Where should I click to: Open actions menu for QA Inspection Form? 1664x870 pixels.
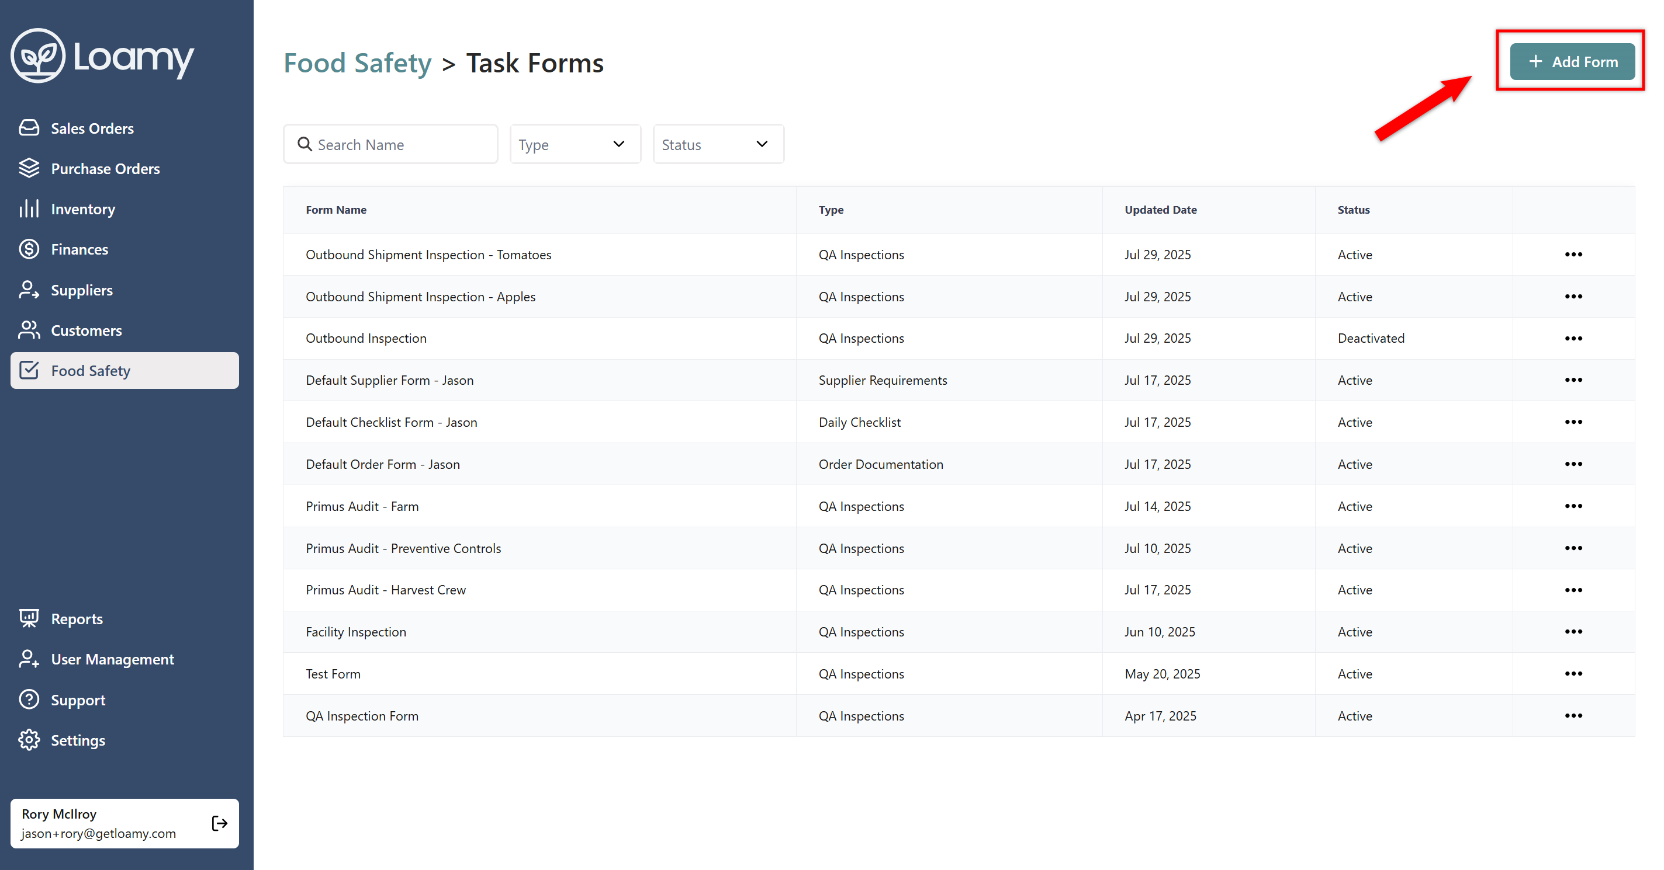[x=1573, y=716]
